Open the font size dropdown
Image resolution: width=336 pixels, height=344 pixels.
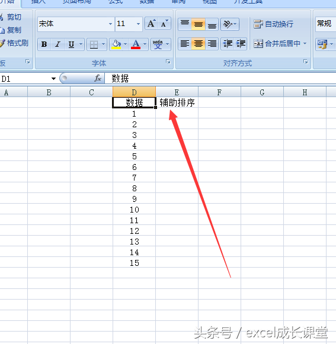point(138,24)
